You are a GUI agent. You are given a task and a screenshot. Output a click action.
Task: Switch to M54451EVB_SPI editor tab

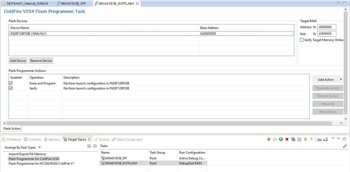tap(71, 3)
